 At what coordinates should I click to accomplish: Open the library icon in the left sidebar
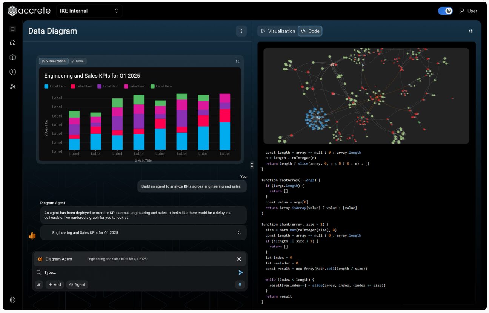click(x=12, y=57)
